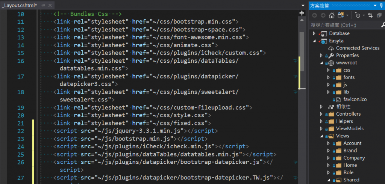Open the Solution Explorer window position dropdown
Viewport: 385px width, 184px height.
(376, 5)
